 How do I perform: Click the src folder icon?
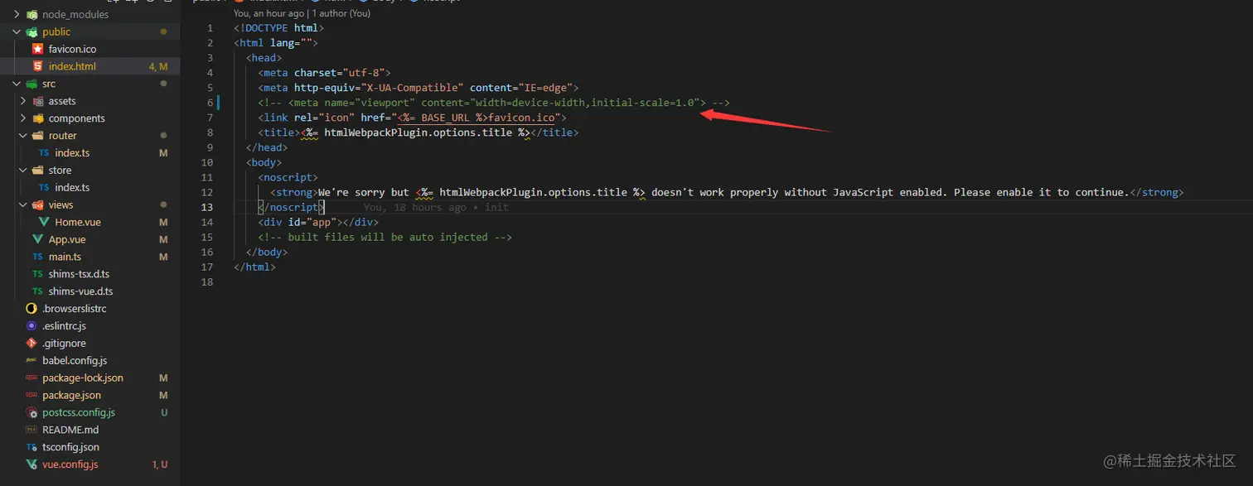31,84
